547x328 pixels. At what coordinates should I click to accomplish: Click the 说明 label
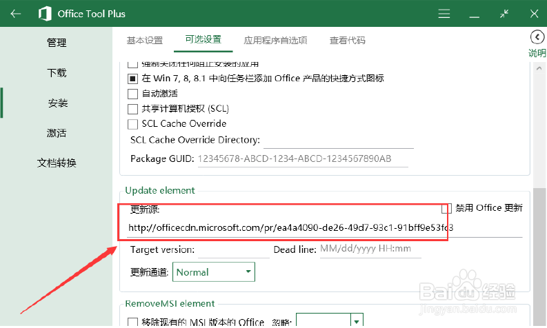(537, 53)
